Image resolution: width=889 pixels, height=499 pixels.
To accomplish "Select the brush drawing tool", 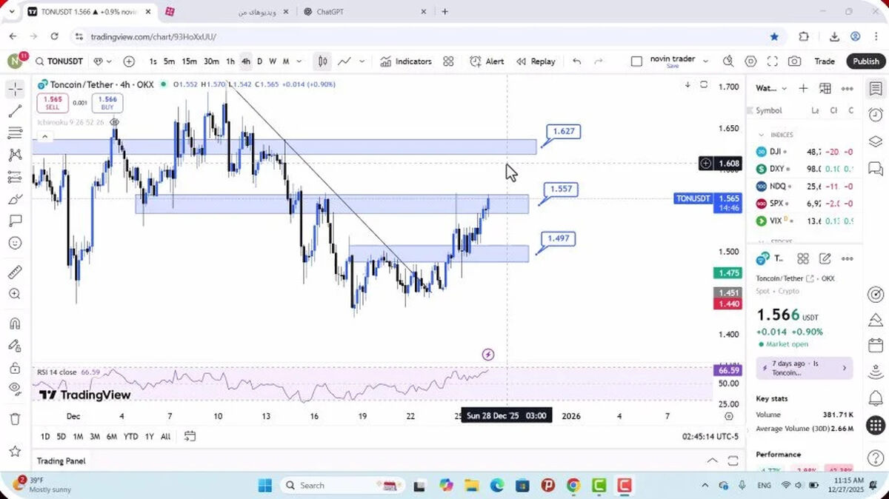I will [15, 199].
